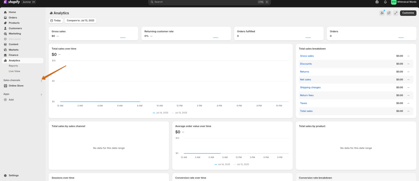
Task: Open Customers via the person icon
Action: click(x=5, y=28)
